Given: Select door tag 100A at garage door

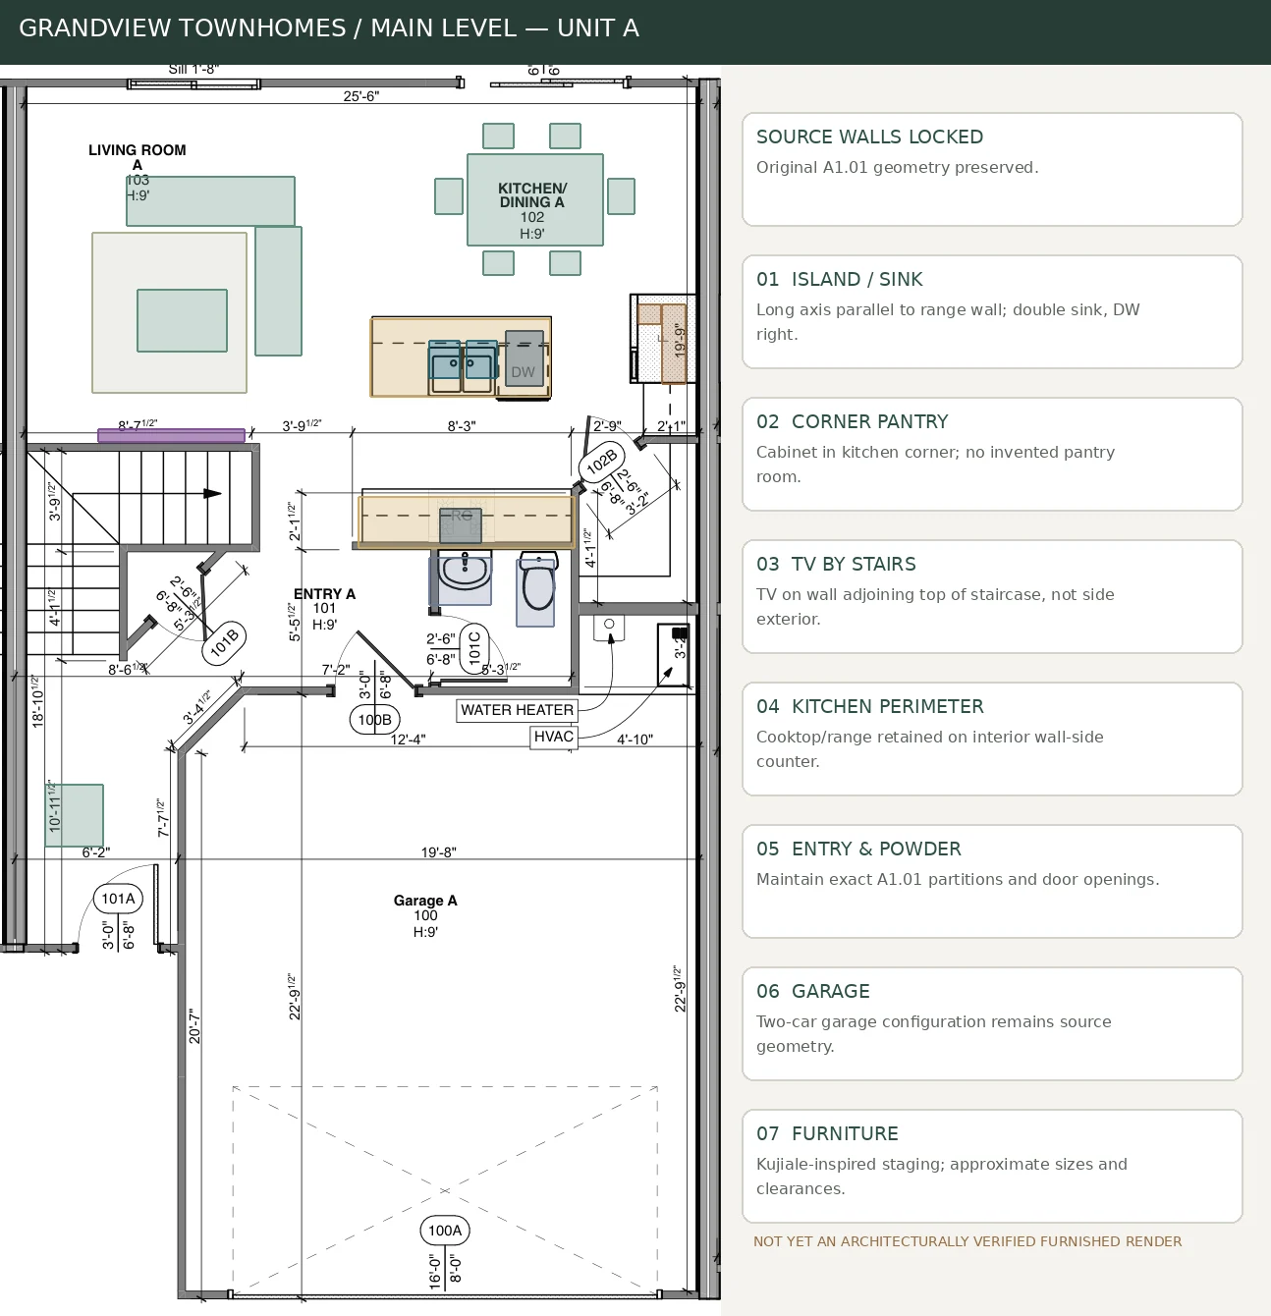Looking at the screenshot, I should (x=445, y=1231).
